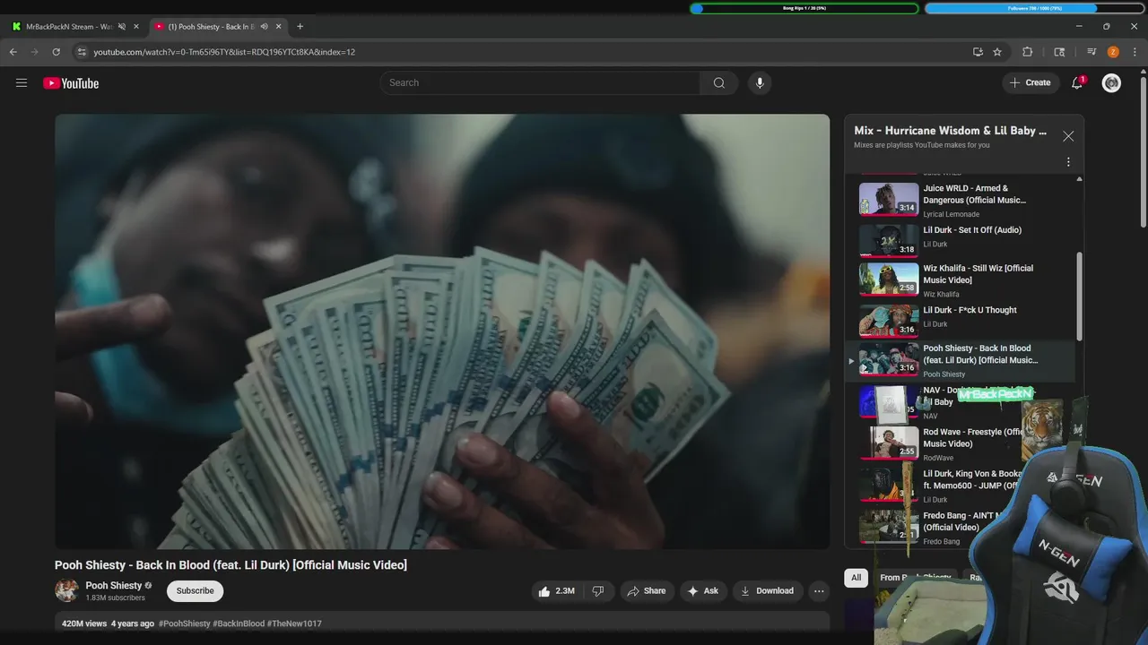The height and width of the screenshot is (645, 1148).
Task: Open Pooh Shiesty channel avatar
Action: coord(66,590)
